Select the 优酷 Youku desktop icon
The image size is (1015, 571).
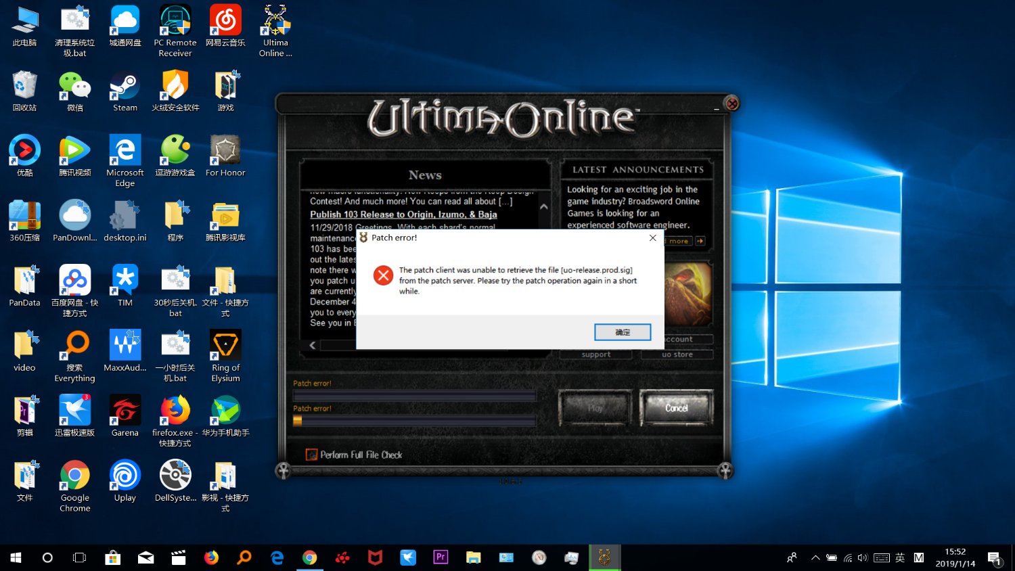(25, 156)
